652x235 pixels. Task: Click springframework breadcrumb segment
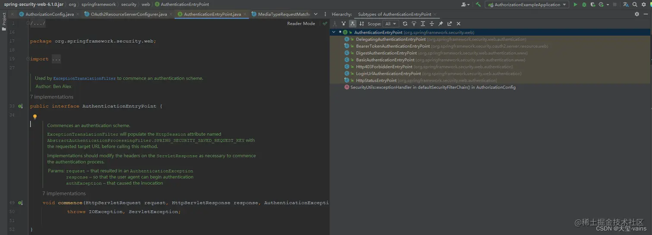click(99, 4)
